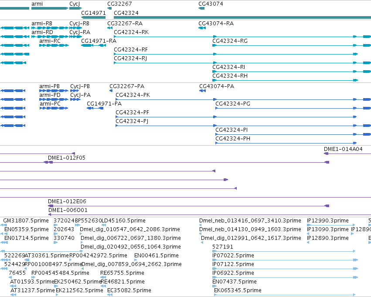Select transcript CG42324-RK
This screenshot has height=297, width=371.
pos(131,32)
